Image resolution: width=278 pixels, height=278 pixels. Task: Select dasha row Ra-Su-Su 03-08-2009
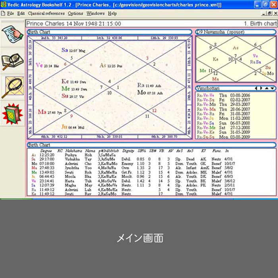(223, 137)
